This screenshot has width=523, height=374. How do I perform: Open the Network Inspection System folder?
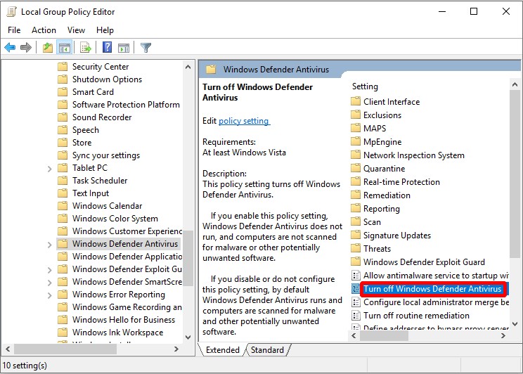[413, 155]
